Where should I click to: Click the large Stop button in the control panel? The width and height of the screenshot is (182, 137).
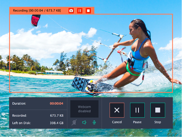[x=158, y=110]
